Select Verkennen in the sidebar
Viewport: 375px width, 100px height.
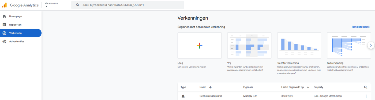click(x=21, y=33)
